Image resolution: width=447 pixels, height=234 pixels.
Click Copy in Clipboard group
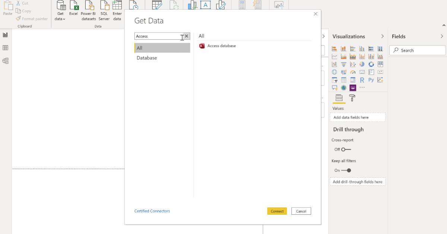coord(23,11)
